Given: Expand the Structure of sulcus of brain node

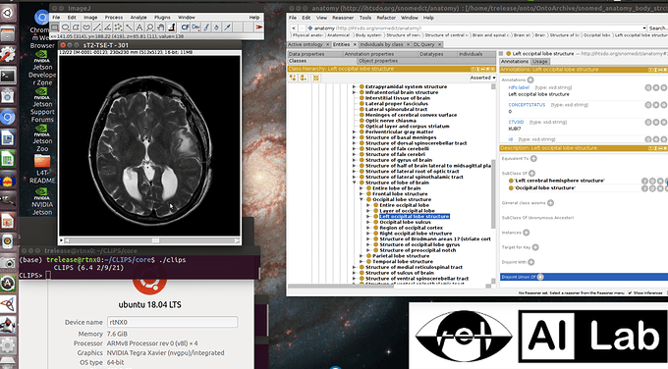Looking at the screenshot, I should (354, 273).
